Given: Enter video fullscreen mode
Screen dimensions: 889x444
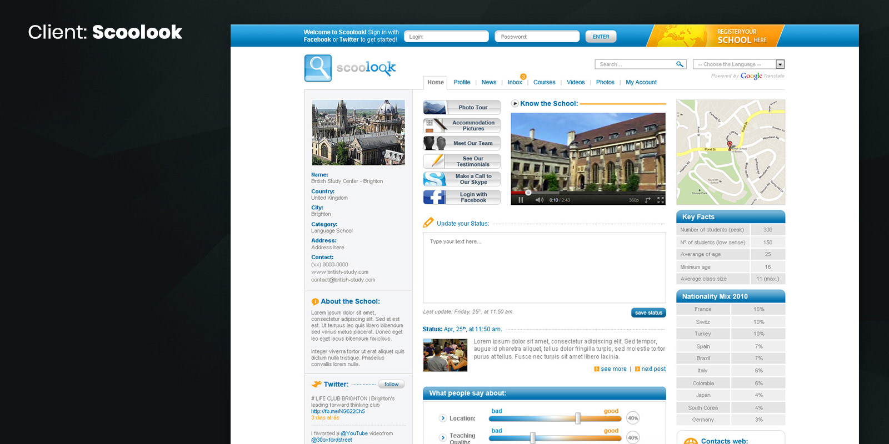Looking at the screenshot, I should (x=661, y=200).
